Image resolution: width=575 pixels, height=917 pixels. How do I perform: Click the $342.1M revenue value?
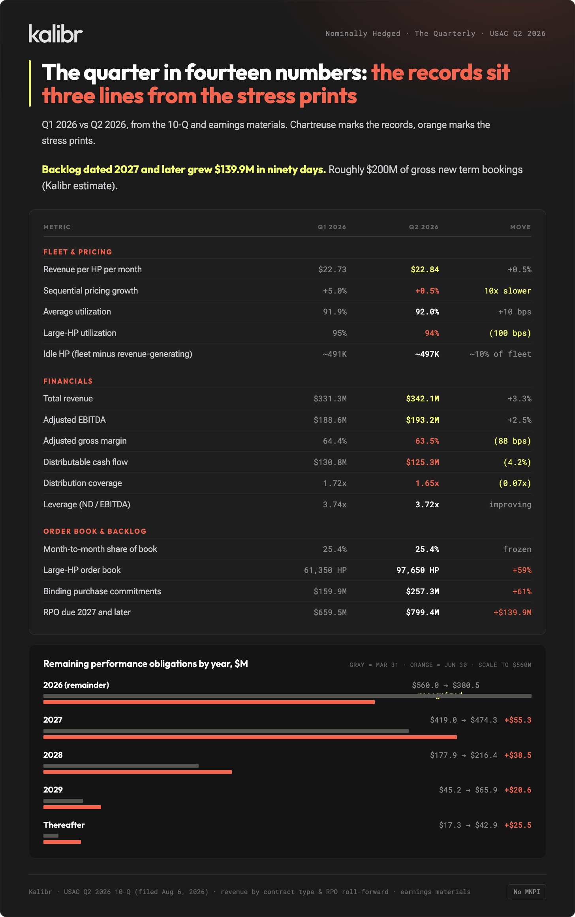click(422, 399)
